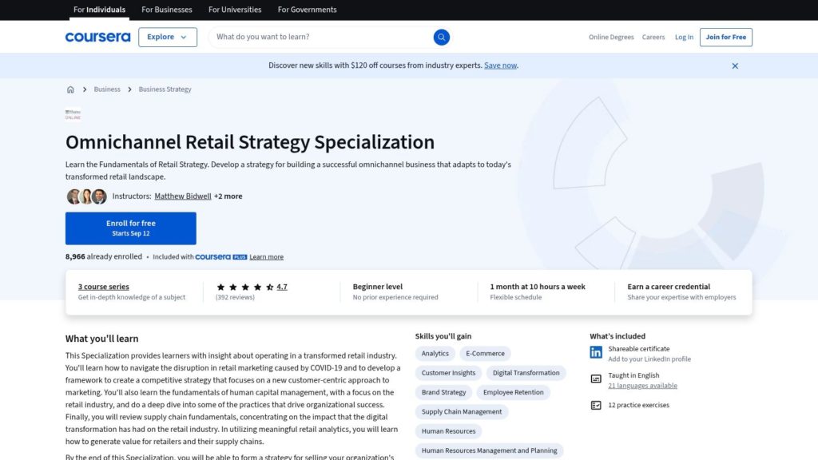This screenshot has width=818, height=460.
Task: Expand the '+2 more' instructors list
Action: point(228,196)
